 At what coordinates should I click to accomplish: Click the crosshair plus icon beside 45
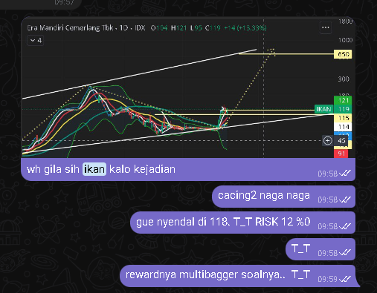(x=327, y=141)
